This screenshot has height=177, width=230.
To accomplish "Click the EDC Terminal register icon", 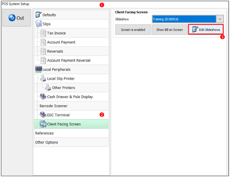I will 43,115.
